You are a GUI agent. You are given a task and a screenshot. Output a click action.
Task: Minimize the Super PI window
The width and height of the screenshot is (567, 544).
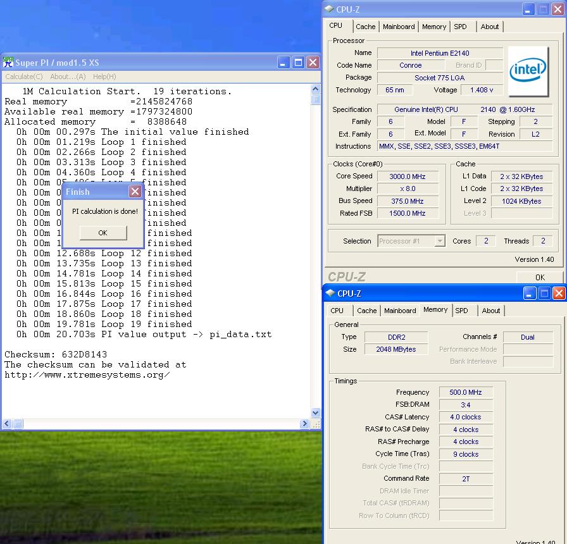tap(283, 63)
